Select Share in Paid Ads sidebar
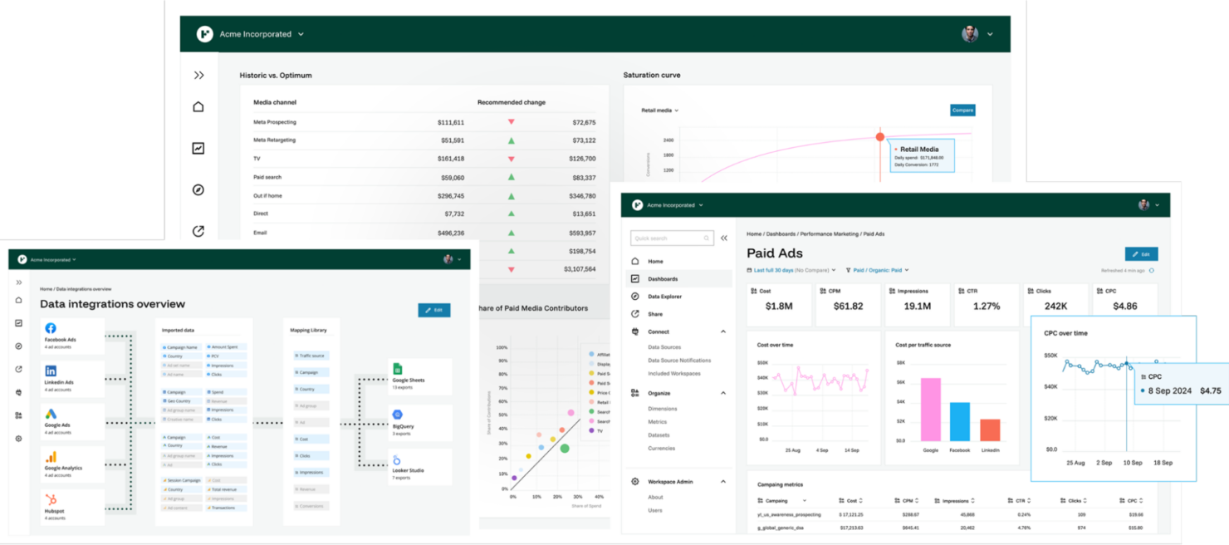Viewport: 1229px width, 545px height. coord(678,314)
